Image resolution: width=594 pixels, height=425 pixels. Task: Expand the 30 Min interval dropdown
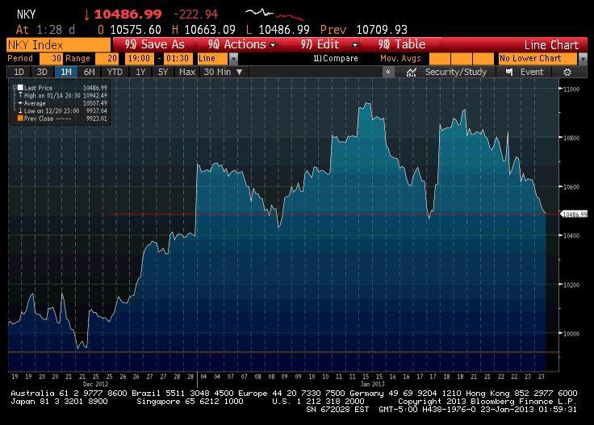point(240,72)
